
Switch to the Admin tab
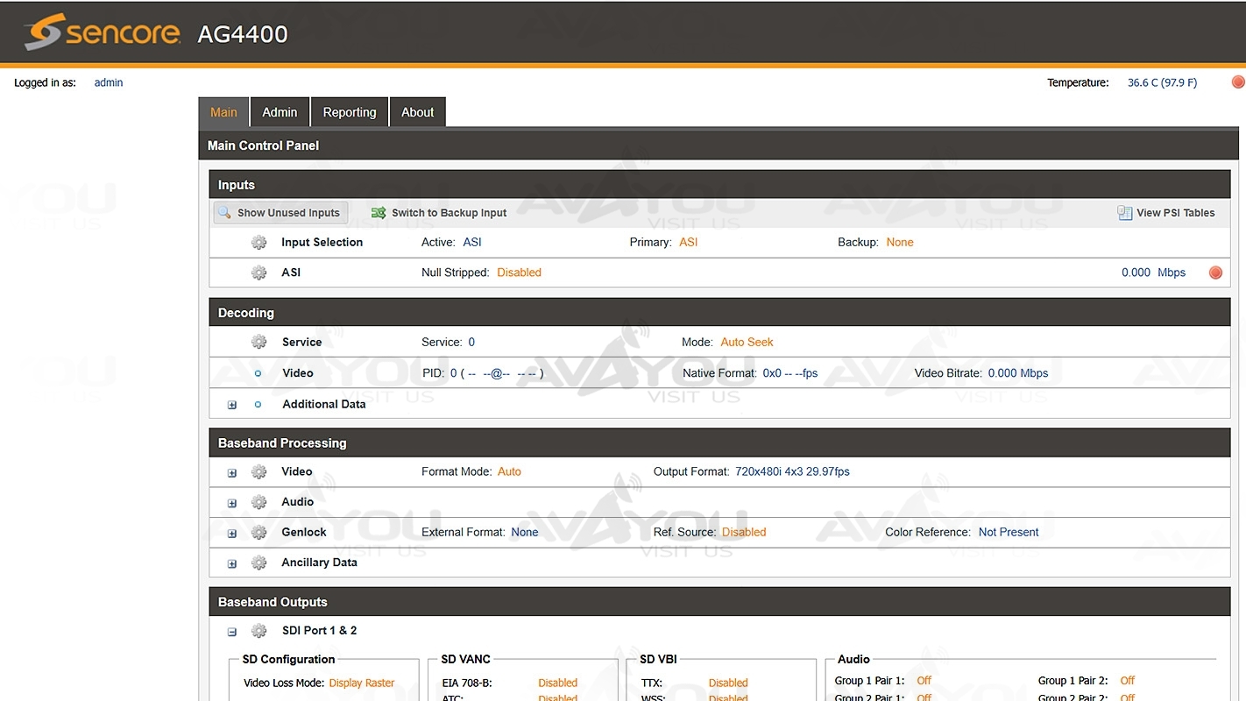coord(280,112)
